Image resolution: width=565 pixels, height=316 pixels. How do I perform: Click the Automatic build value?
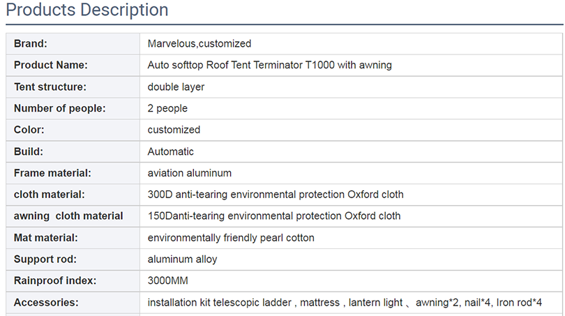(x=170, y=151)
